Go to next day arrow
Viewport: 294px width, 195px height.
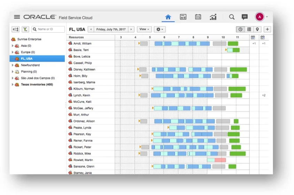click(x=131, y=30)
